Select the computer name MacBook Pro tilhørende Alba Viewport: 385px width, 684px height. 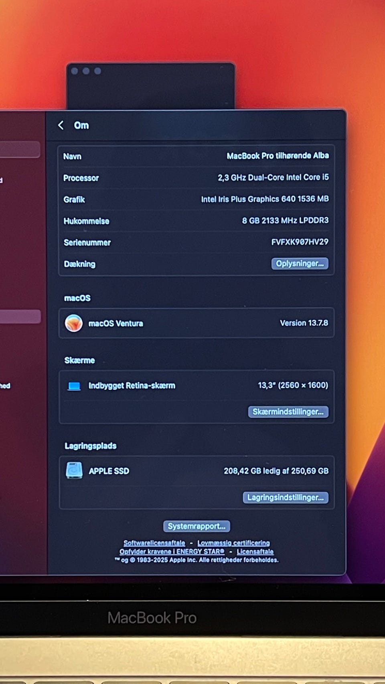click(x=278, y=156)
